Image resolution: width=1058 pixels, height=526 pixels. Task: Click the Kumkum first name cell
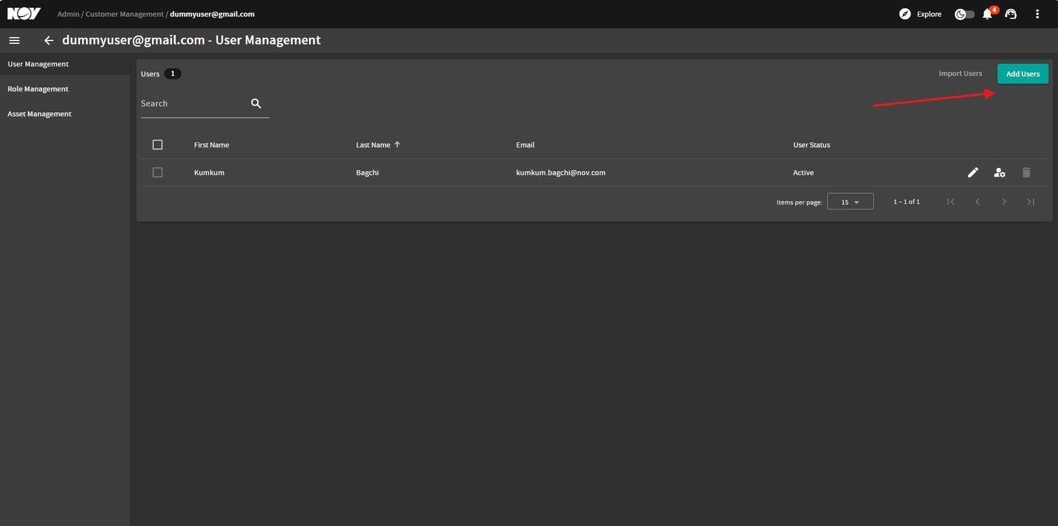coord(209,173)
